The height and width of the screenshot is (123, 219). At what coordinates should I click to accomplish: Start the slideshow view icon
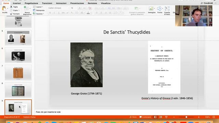(166, 117)
